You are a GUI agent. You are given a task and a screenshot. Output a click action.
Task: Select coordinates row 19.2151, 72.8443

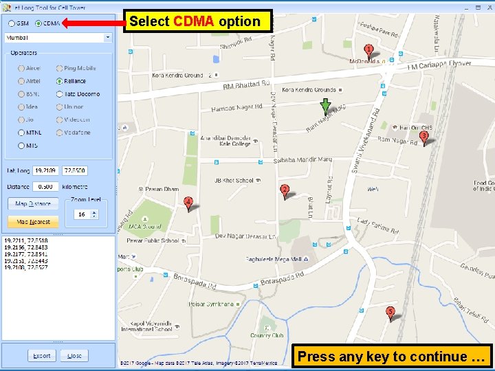tap(26, 260)
